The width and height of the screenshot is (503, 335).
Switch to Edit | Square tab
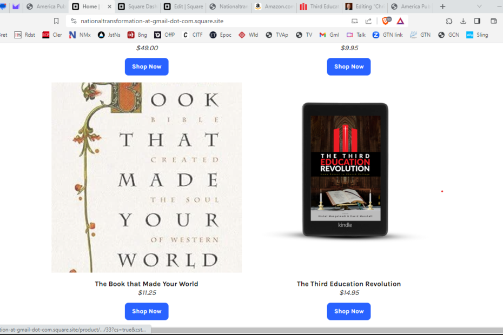(x=183, y=6)
